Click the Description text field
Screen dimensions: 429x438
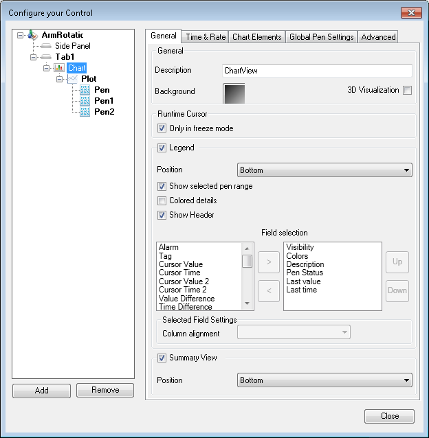click(x=317, y=70)
